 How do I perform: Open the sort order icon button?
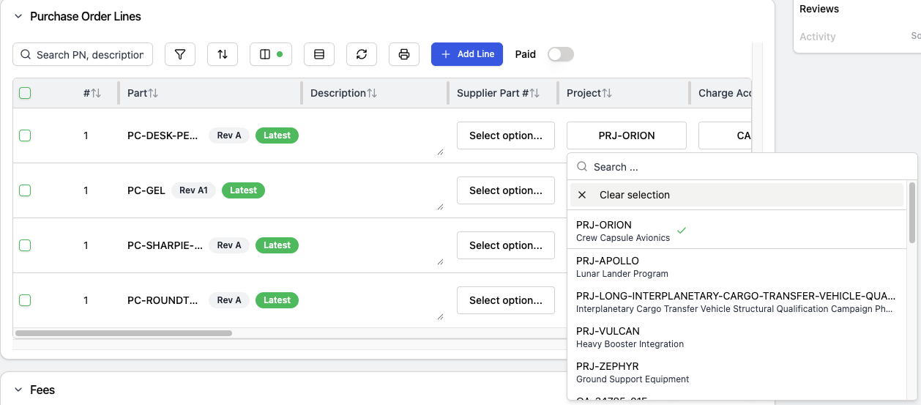(x=223, y=54)
